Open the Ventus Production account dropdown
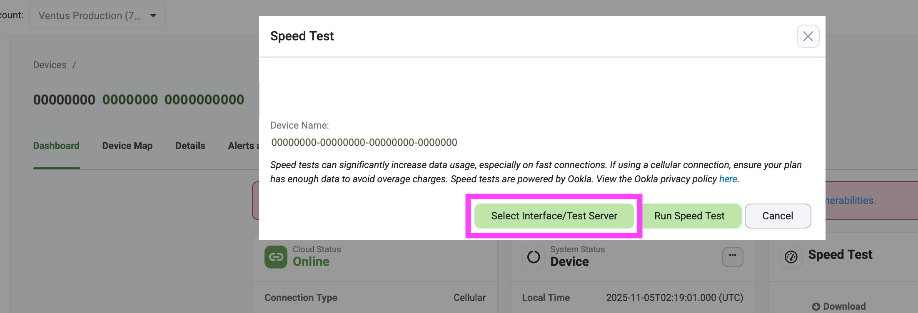 (x=97, y=15)
